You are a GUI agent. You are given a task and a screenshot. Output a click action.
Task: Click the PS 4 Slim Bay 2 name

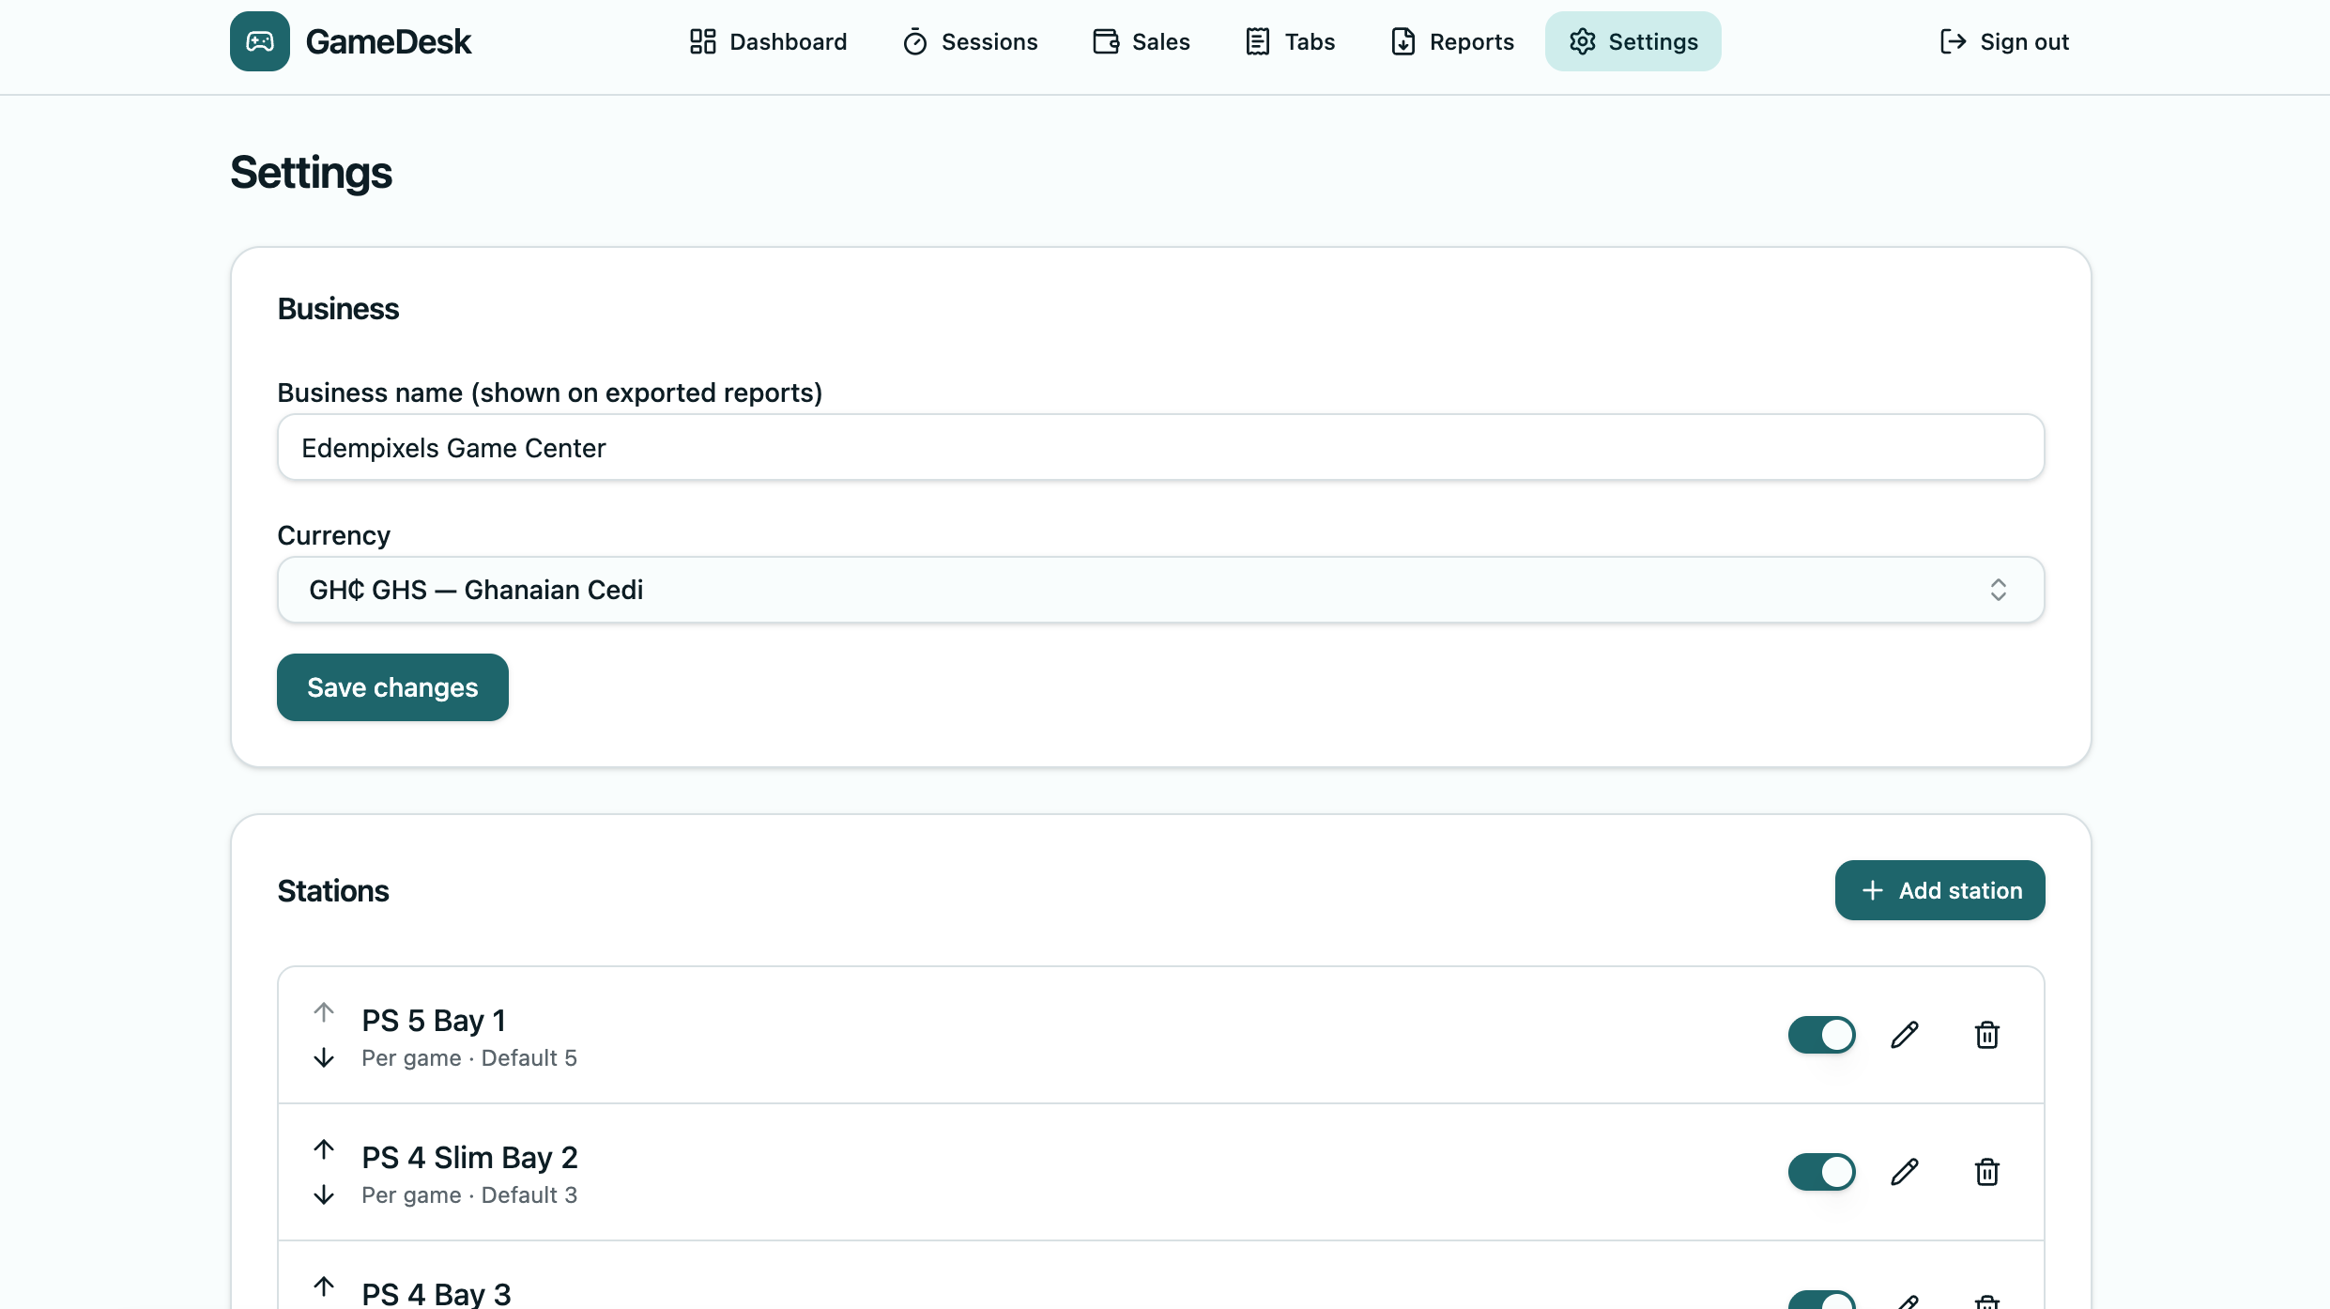click(x=469, y=1157)
